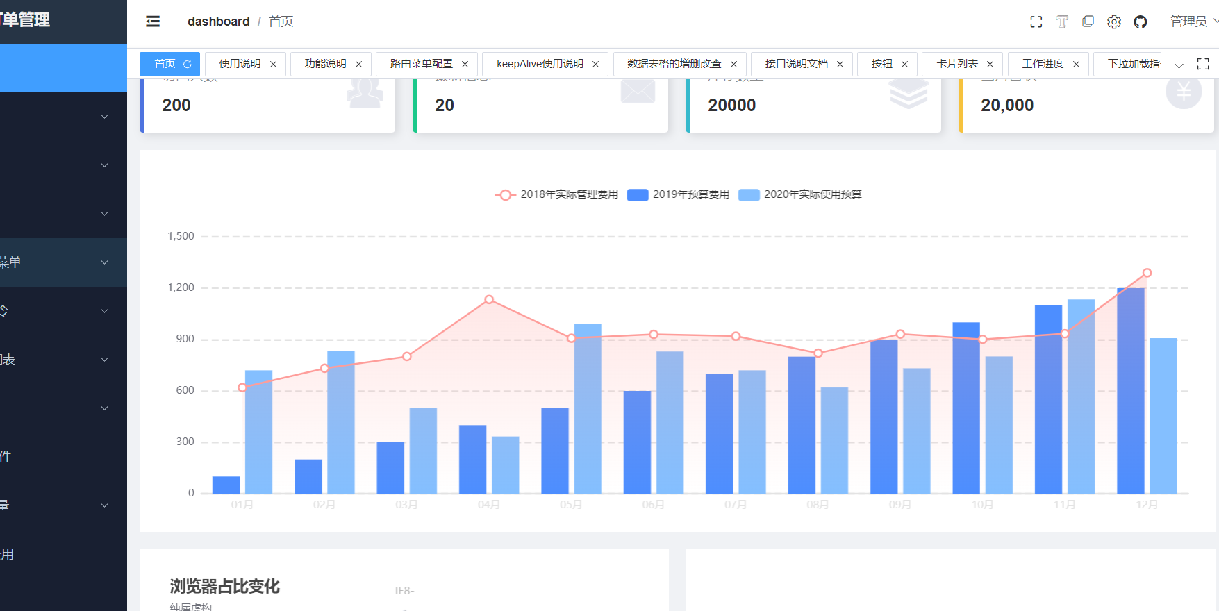The image size is (1219, 611).
Task: Refresh the 首页 tab via reload icon
Action: (188, 64)
